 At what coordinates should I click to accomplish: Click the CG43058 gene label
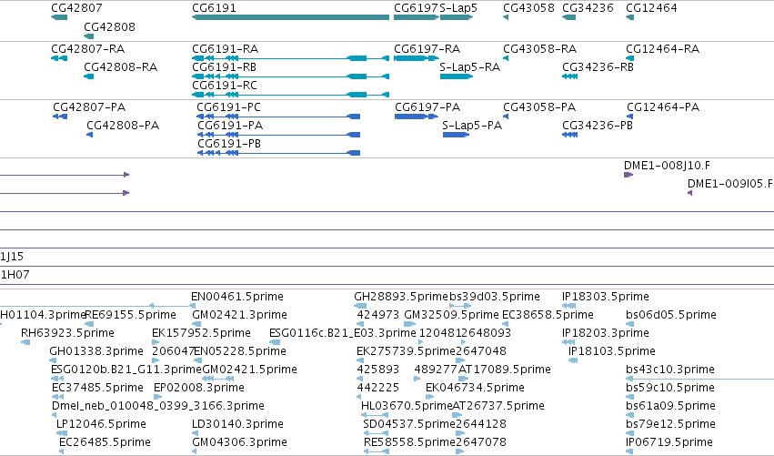pos(528,8)
